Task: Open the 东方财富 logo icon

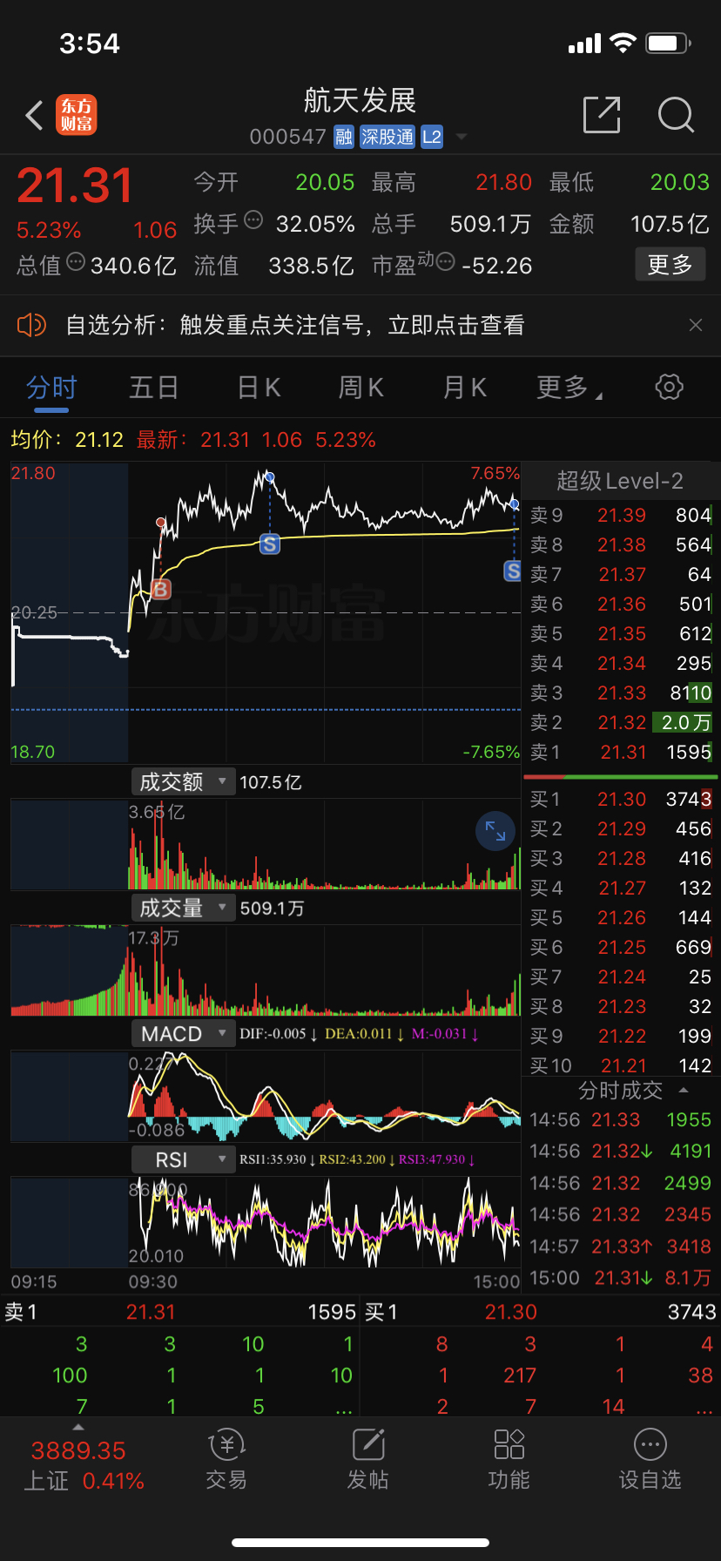Action: [x=77, y=115]
